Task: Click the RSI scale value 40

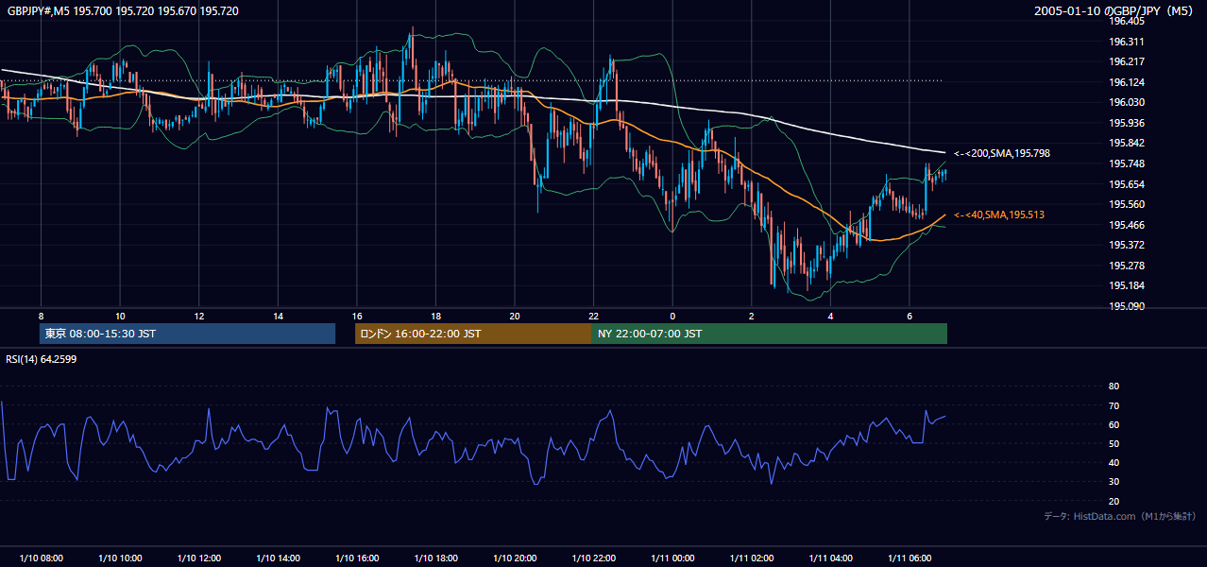Action: click(1113, 463)
